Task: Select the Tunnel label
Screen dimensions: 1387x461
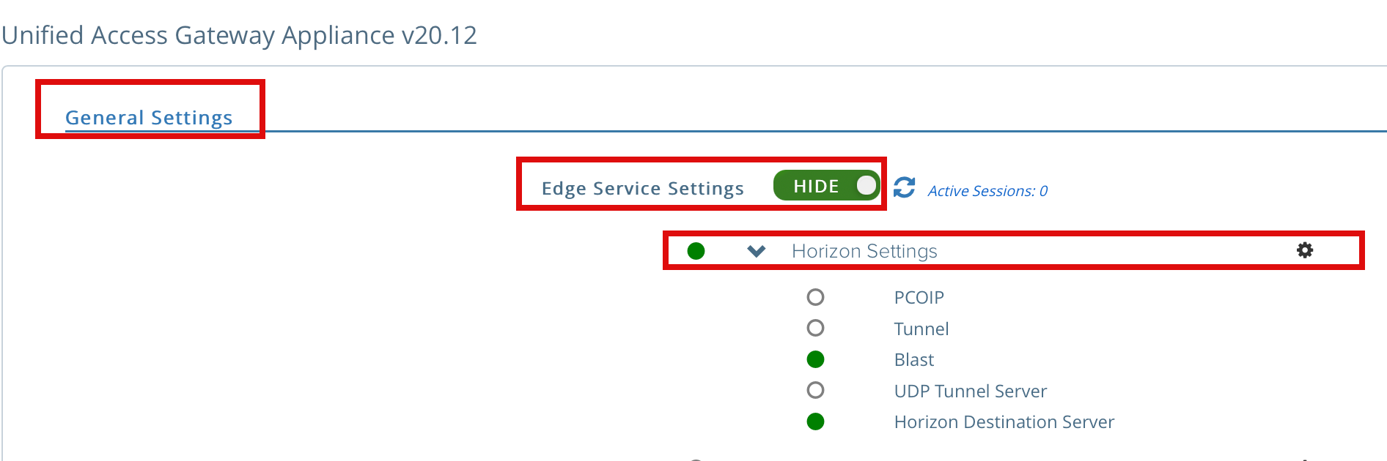Action: 921,329
